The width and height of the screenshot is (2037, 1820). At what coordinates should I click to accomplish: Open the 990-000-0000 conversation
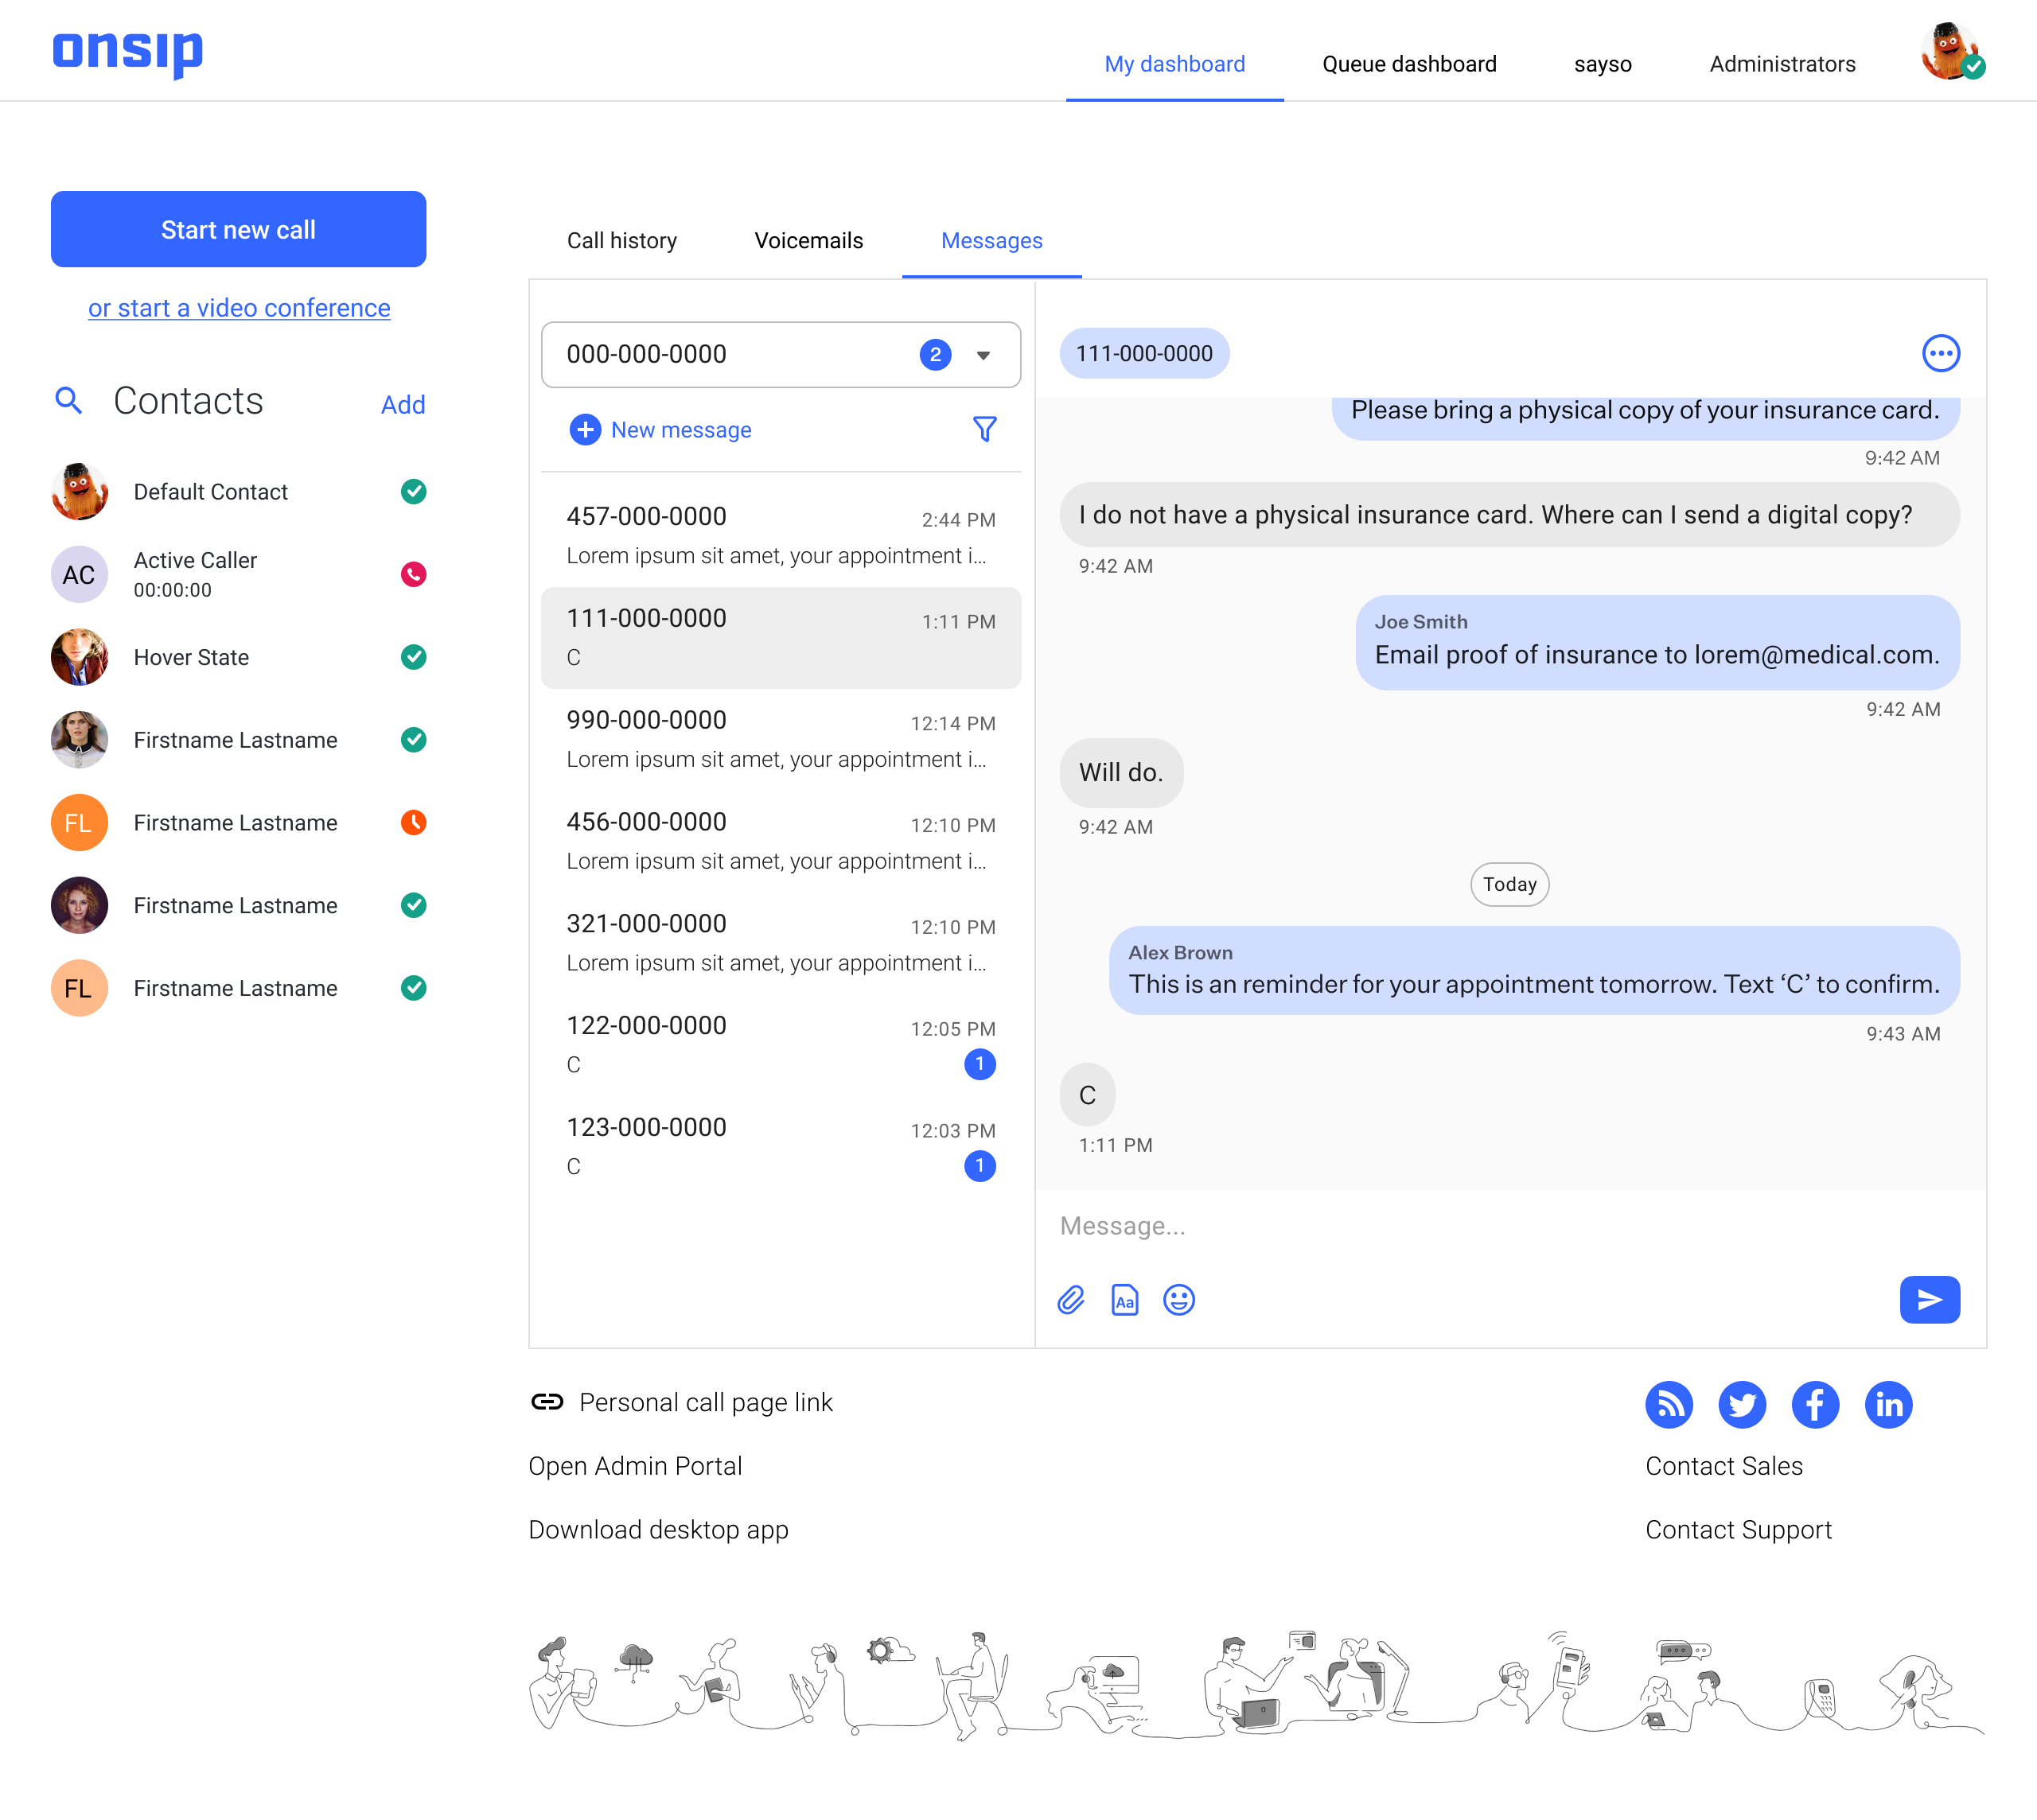pos(781,739)
